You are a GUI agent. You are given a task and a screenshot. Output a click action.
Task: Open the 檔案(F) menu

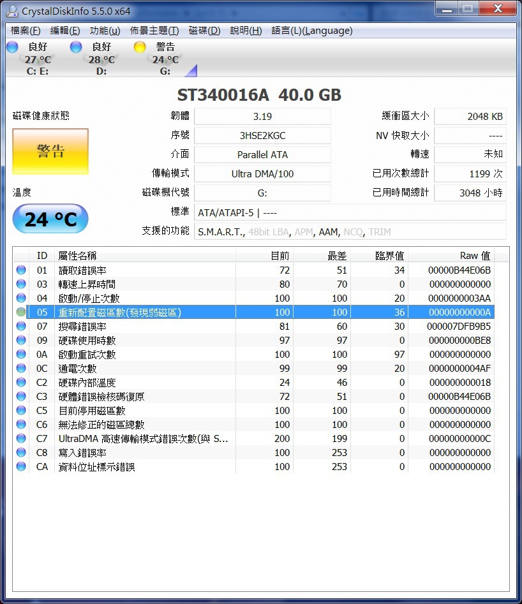pos(26,31)
